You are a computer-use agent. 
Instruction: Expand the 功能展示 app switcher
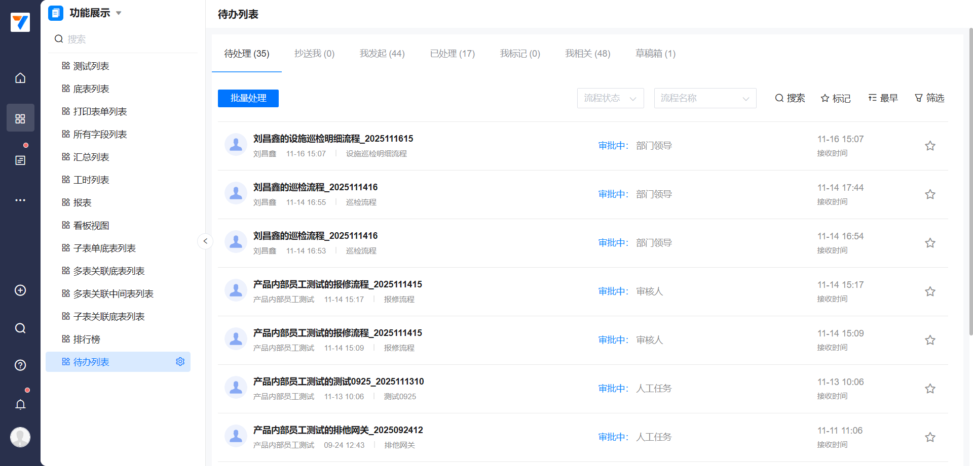pos(119,13)
